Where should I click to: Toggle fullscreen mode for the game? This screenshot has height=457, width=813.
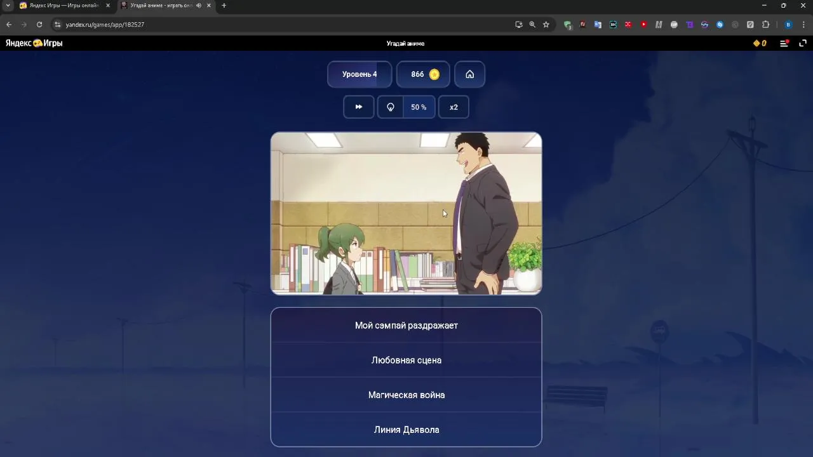point(803,43)
